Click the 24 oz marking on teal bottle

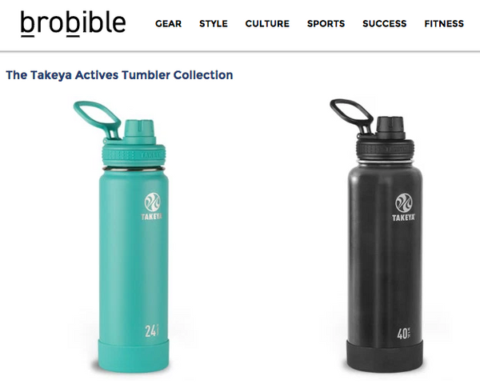[x=152, y=330]
